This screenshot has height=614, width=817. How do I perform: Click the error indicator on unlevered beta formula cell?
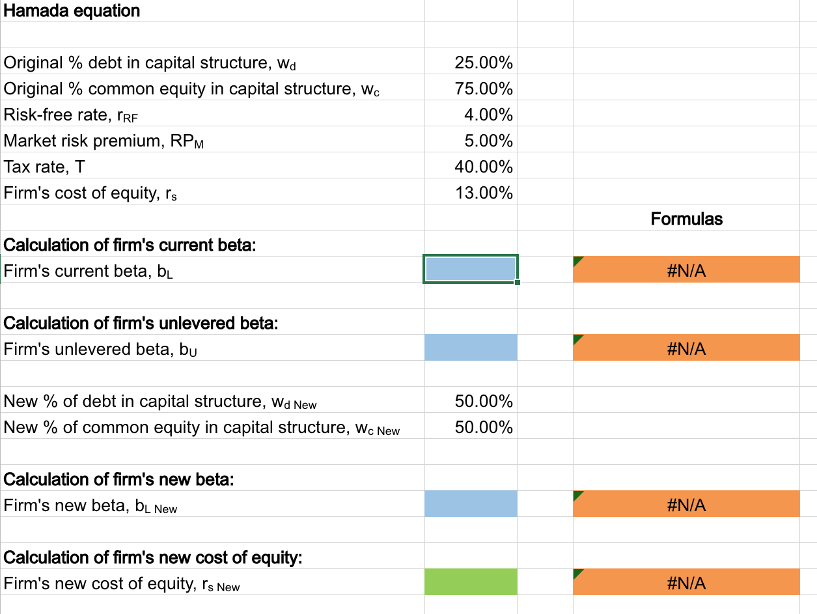[577, 339]
